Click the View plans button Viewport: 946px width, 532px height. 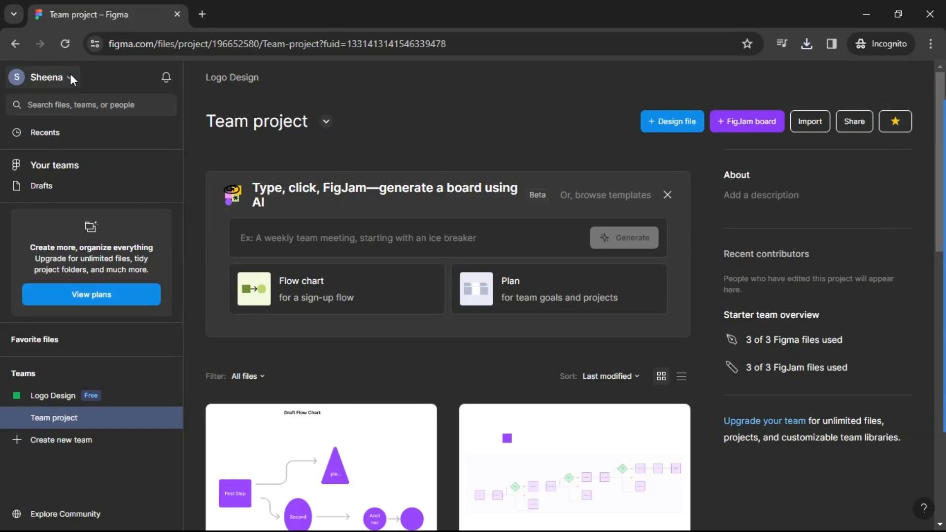(x=91, y=294)
